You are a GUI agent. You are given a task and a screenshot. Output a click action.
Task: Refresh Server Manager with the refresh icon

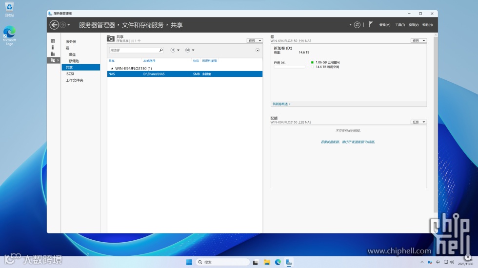357,25
